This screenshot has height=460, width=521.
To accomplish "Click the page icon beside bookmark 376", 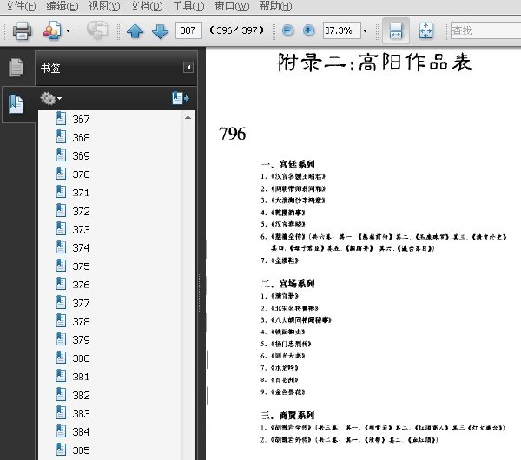I will (61, 284).
